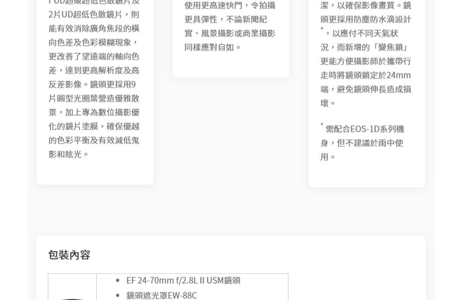Select the 鏡頭遮光罩EW-88C list item
Viewport: 462px width, 300px height.
point(162,295)
